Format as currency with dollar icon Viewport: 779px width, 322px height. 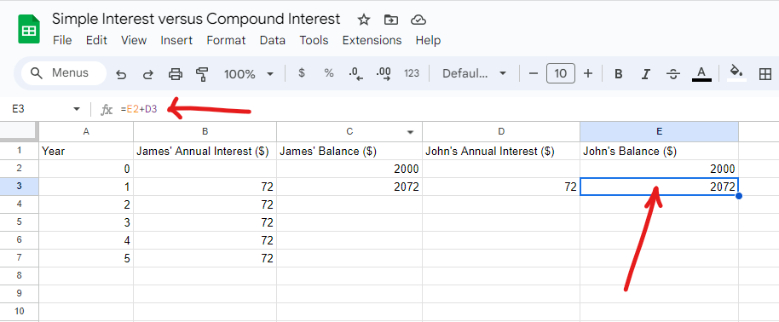(x=301, y=73)
